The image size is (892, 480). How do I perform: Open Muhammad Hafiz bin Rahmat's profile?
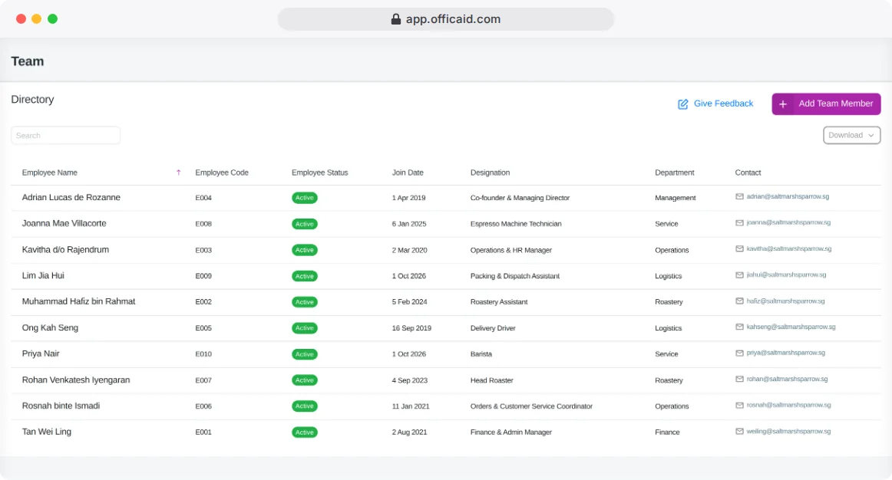pos(78,301)
